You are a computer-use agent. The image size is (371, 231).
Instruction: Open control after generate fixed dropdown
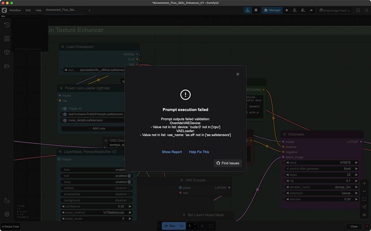[x=322, y=169]
